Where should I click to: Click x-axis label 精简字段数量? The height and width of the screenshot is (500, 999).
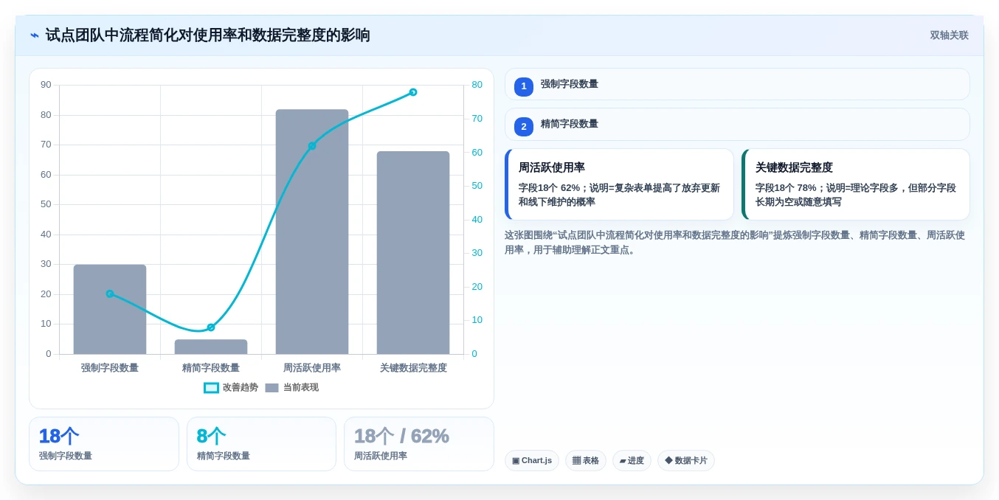coord(211,368)
